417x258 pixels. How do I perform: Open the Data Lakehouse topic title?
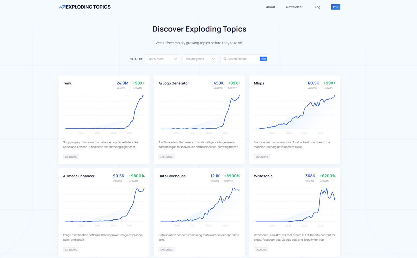[x=172, y=176]
